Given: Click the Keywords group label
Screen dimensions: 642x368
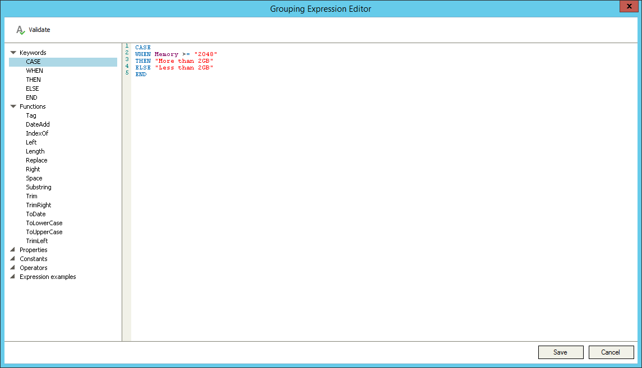Looking at the screenshot, I should point(33,53).
